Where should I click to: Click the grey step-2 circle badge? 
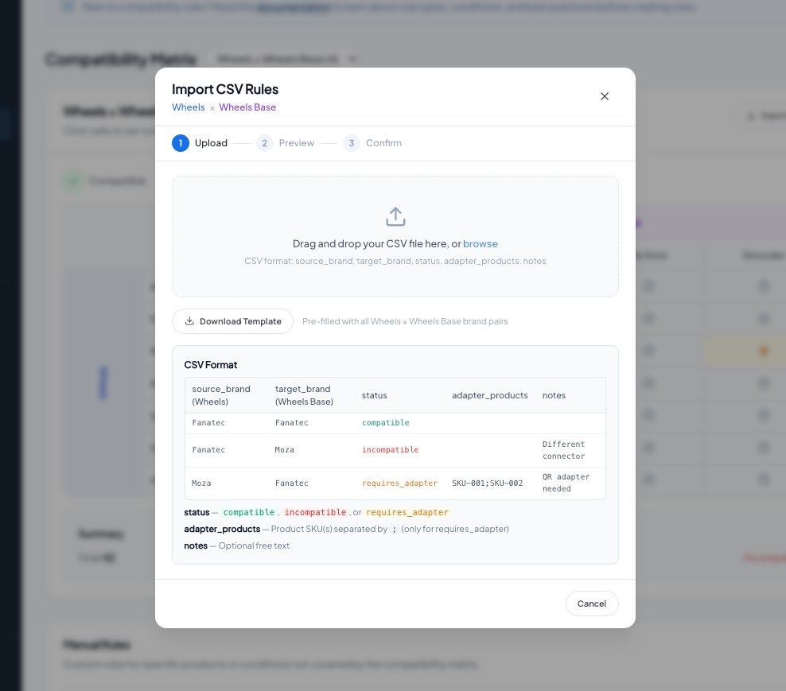tap(264, 143)
